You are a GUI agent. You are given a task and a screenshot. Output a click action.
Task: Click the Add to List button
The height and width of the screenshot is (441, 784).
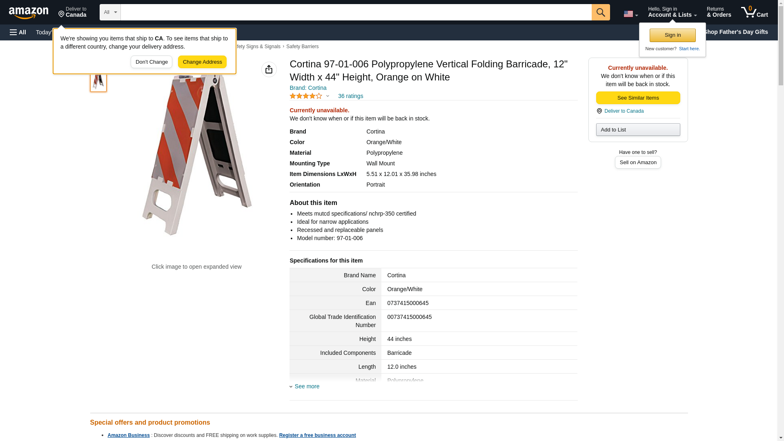(638, 130)
